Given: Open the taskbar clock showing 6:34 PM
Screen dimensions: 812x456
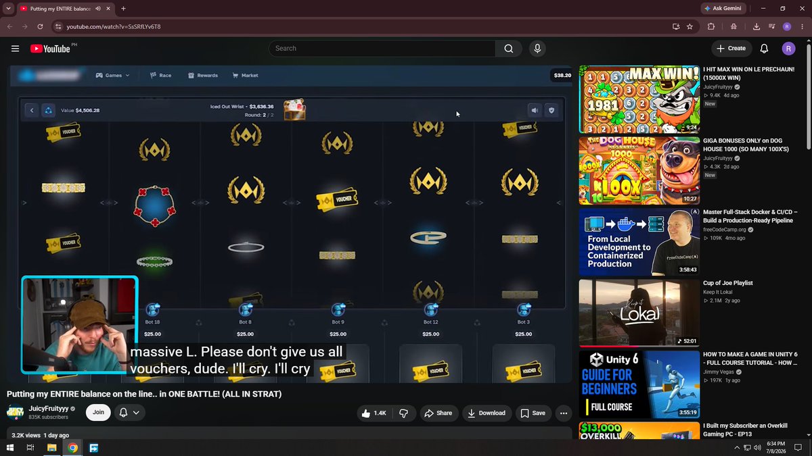Looking at the screenshot, I should click(776, 448).
